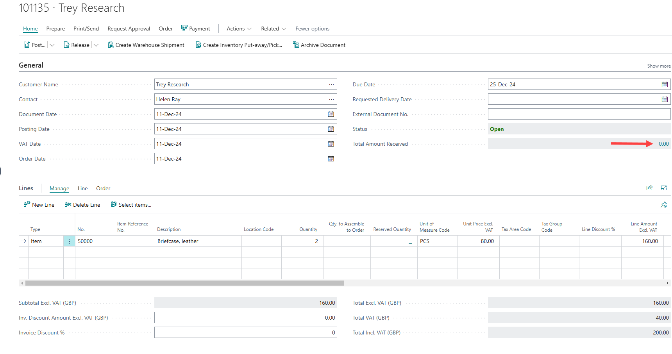This screenshot has height=354, width=672.
Task: Open Document Date calendar picker
Action: (331, 114)
